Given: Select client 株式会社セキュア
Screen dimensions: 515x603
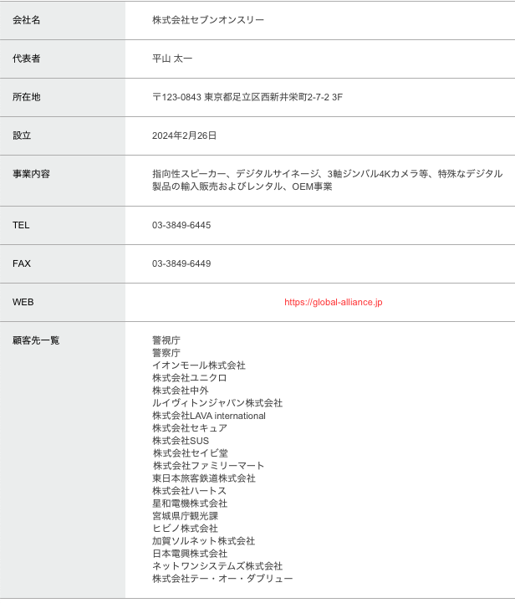Looking at the screenshot, I should (190, 428).
